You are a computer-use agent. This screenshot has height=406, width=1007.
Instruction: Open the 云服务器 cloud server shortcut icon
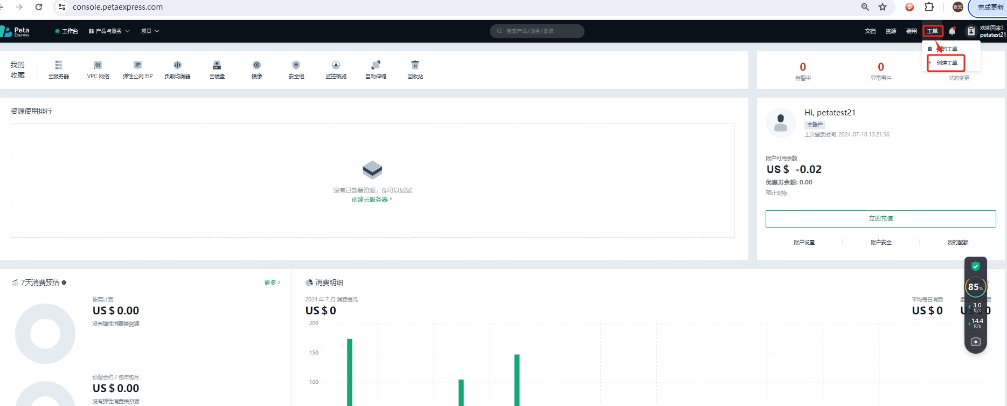coord(59,65)
